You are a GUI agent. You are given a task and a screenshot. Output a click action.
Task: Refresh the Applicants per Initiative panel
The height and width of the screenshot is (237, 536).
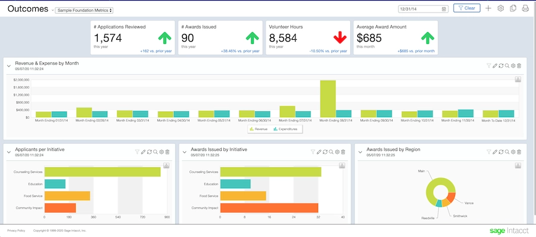click(149, 152)
